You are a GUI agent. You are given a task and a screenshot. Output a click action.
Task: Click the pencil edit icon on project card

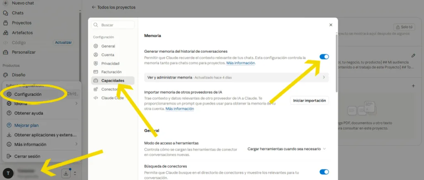[413, 55]
